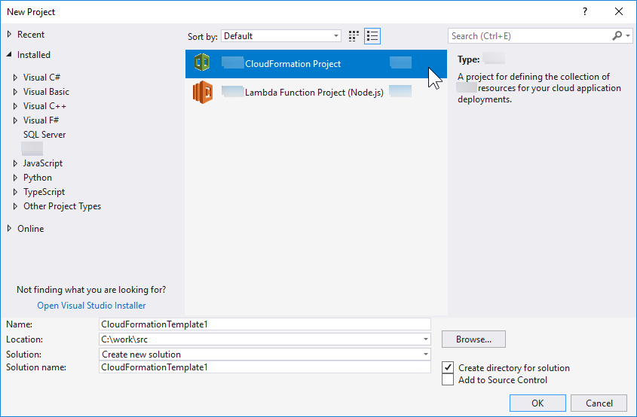This screenshot has width=637, height=417.
Task: Select SQL Server in the tree
Action: pos(44,135)
